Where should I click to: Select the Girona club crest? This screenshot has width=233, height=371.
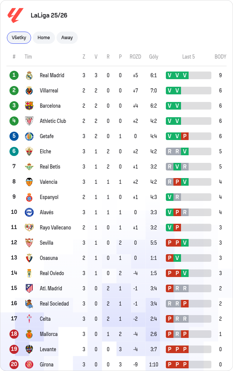coord(29,365)
